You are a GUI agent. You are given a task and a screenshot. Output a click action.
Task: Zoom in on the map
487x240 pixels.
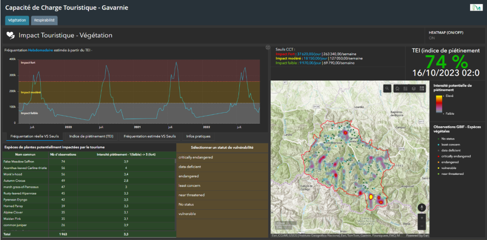[x=422, y=218]
